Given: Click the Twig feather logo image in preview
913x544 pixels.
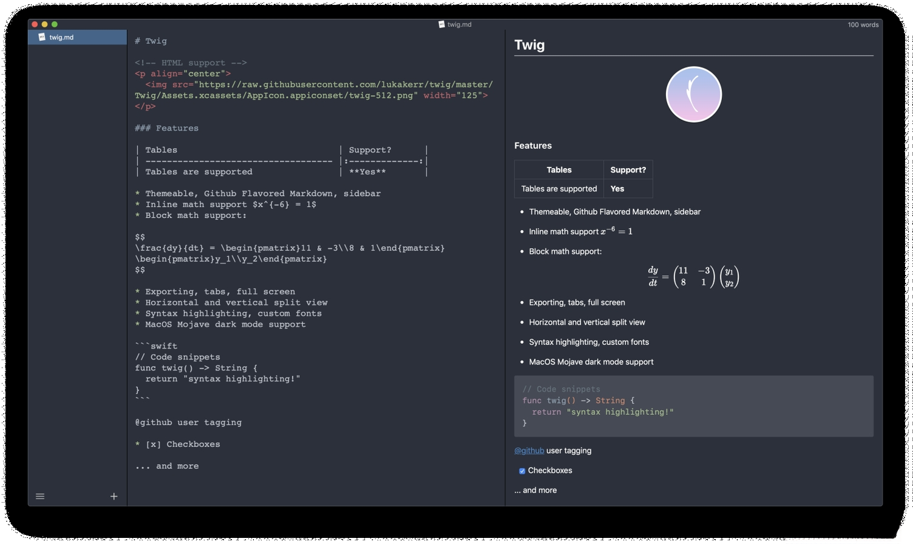Looking at the screenshot, I should tap(694, 94).
